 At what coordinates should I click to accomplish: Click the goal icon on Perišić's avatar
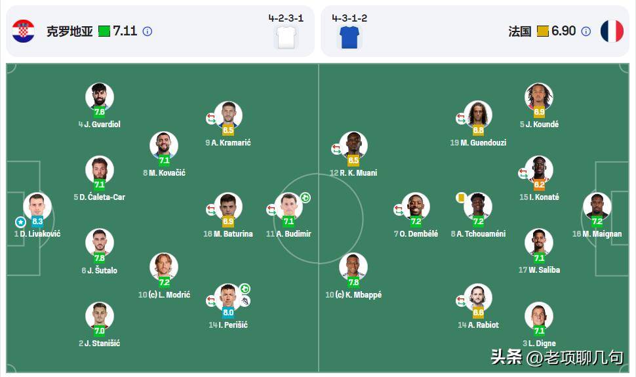pyautogui.click(x=244, y=289)
